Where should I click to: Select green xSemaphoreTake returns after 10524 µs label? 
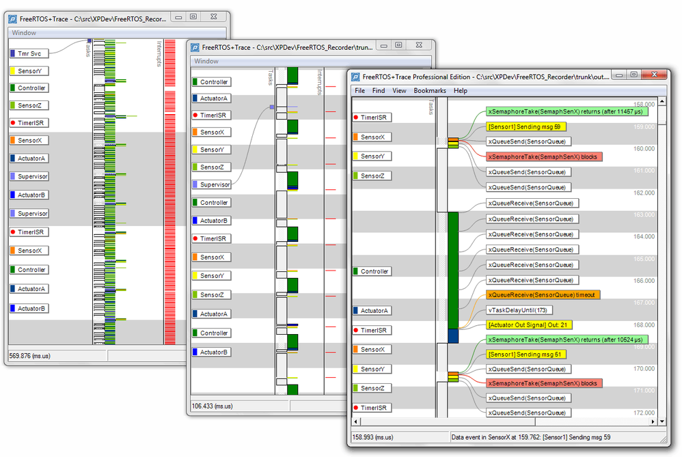(567, 340)
